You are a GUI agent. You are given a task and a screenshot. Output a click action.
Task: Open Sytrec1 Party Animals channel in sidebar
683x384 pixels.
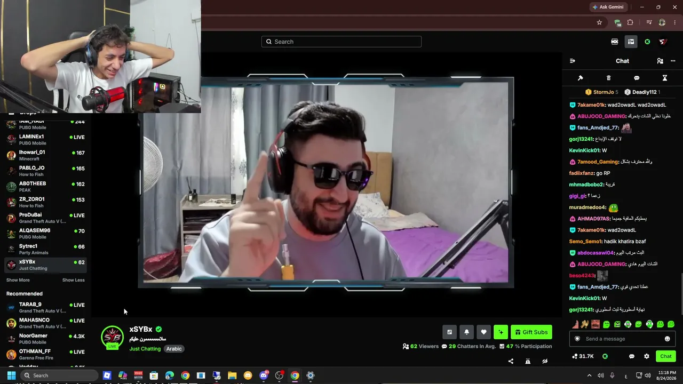[x=45, y=249]
